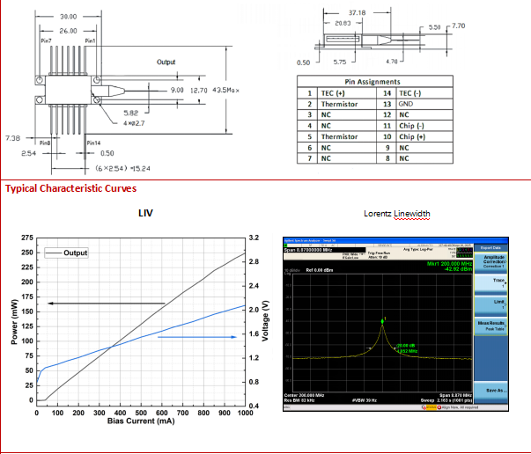
Task: Click the Meas Results Peak Table softkey
Action: coord(490,326)
